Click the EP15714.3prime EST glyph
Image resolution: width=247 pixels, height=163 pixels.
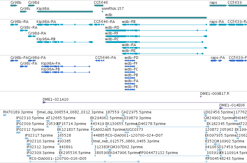pyautogui.click(x=59, y=127)
